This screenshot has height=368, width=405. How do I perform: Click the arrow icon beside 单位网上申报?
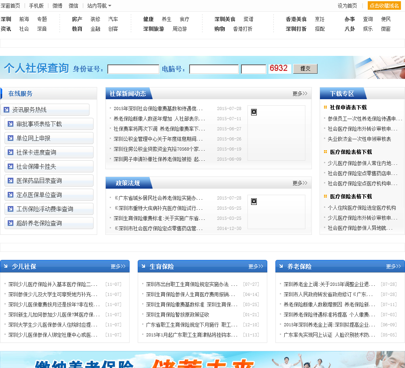pos(11,138)
